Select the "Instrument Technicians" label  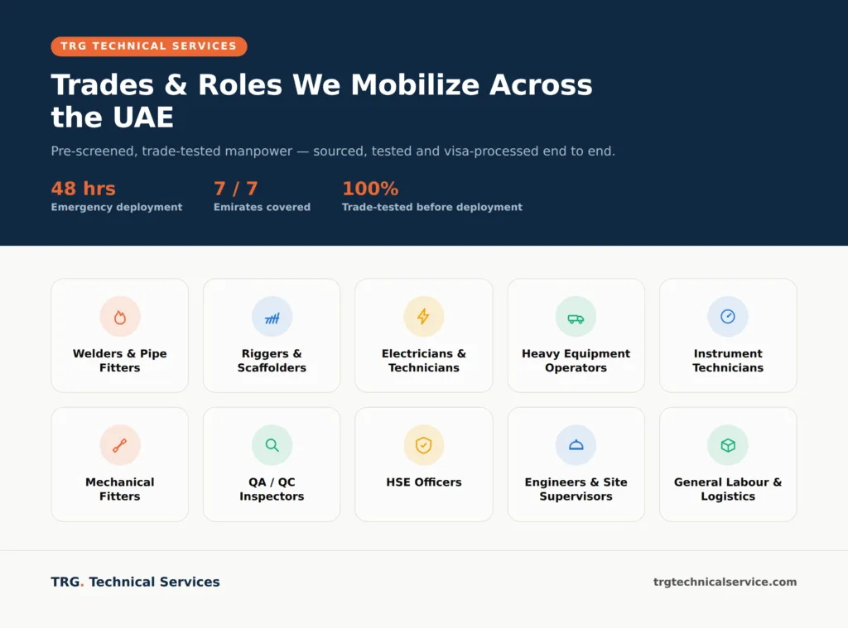tap(728, 361)
